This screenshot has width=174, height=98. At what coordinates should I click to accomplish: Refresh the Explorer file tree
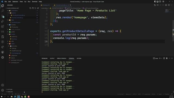point(35,8)
